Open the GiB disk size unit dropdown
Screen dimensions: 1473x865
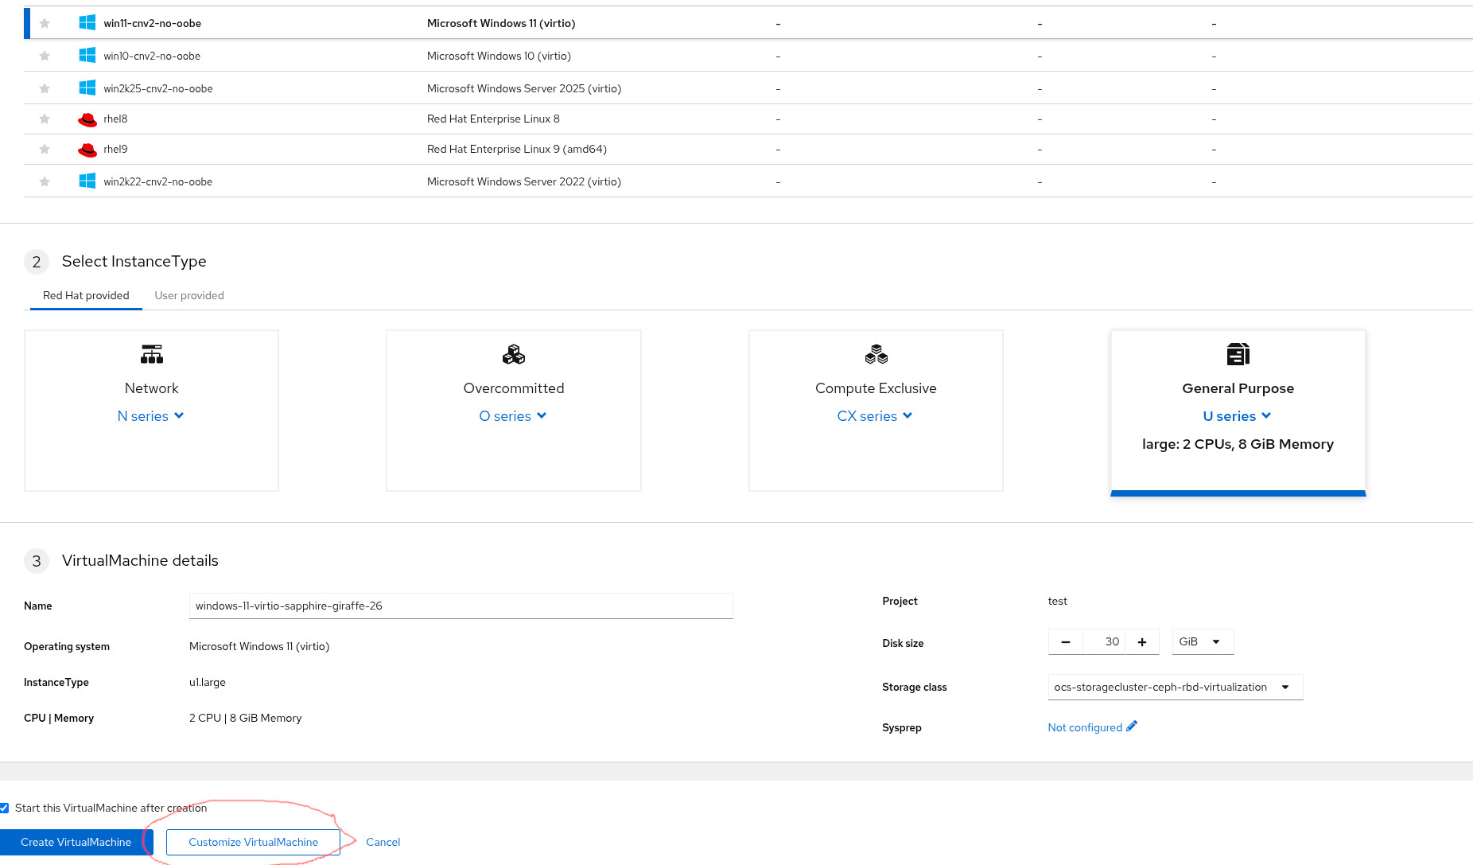[x=1203, y=641]
